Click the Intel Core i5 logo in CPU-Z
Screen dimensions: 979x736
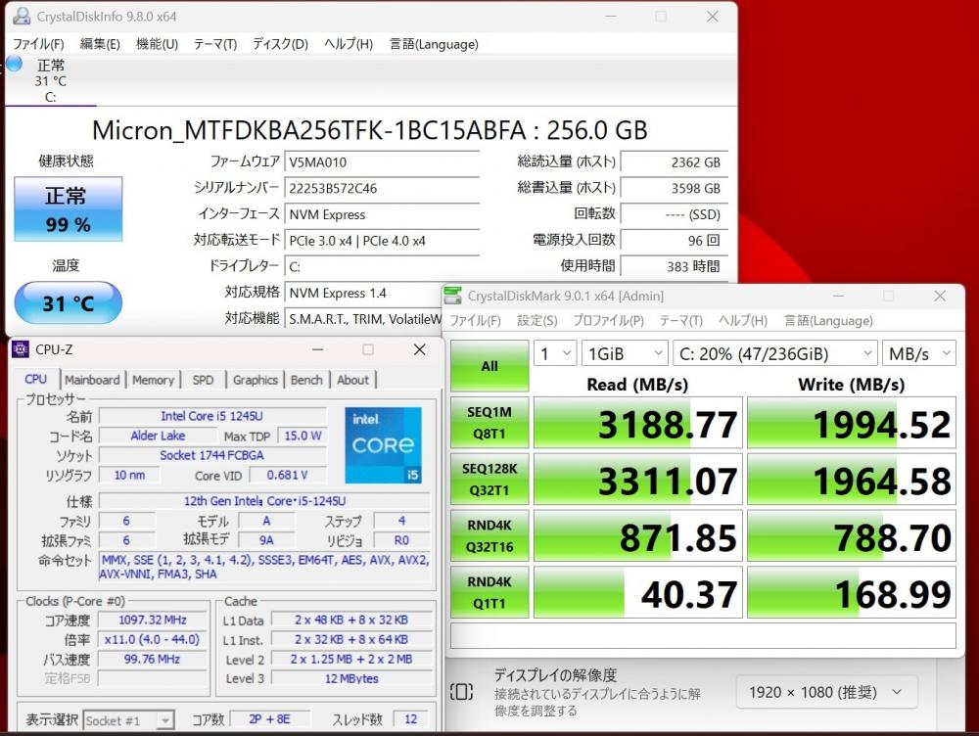pyautogui.click(x=384, y=445)
